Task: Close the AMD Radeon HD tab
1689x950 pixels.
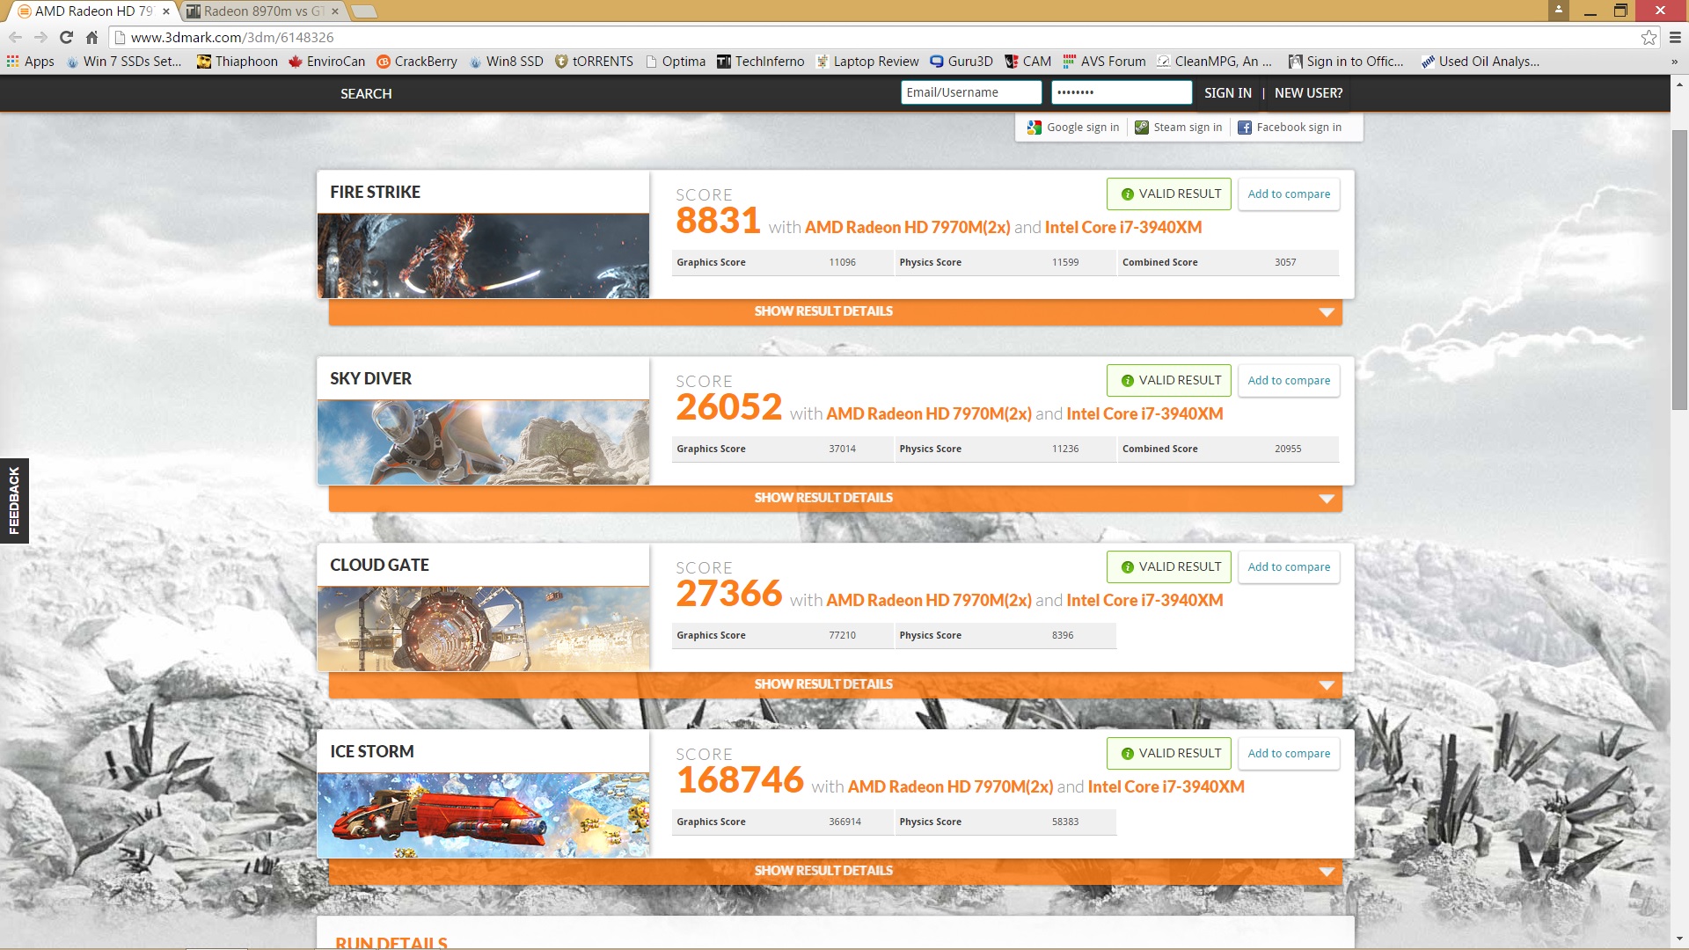Action: (x=166, y=11)
